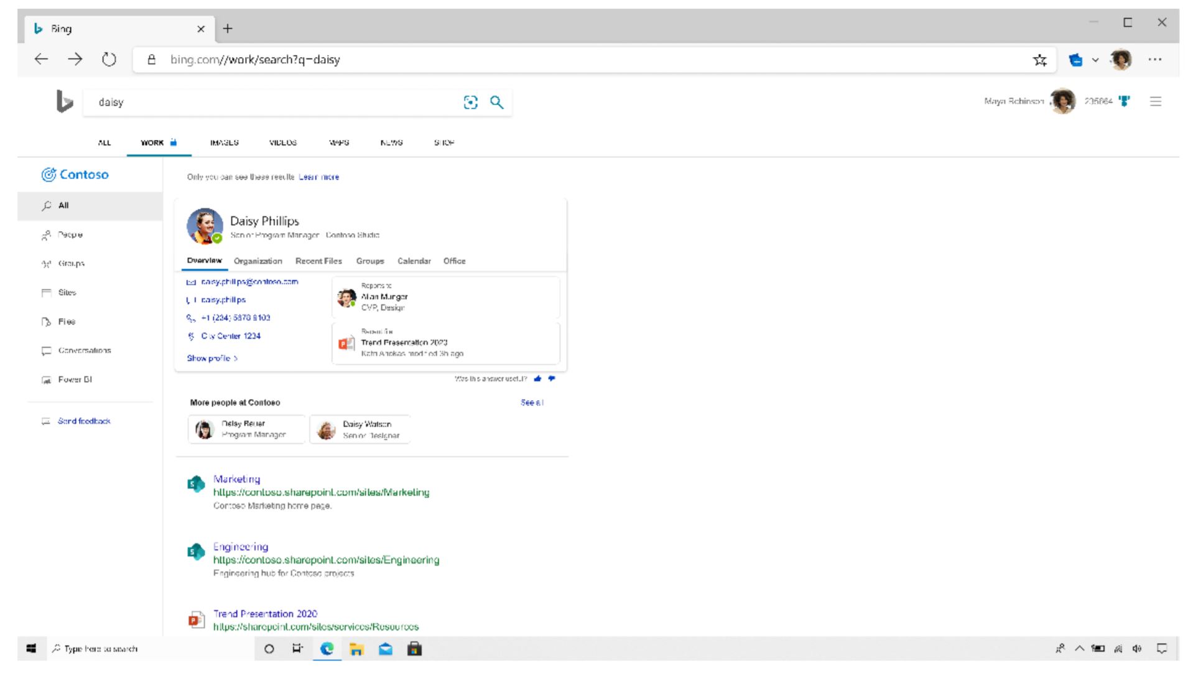Open browser settings ellipsis menu
The width and height of the screenshot is (1193, 681).
pyautogui.click(x=1155, y=60)
